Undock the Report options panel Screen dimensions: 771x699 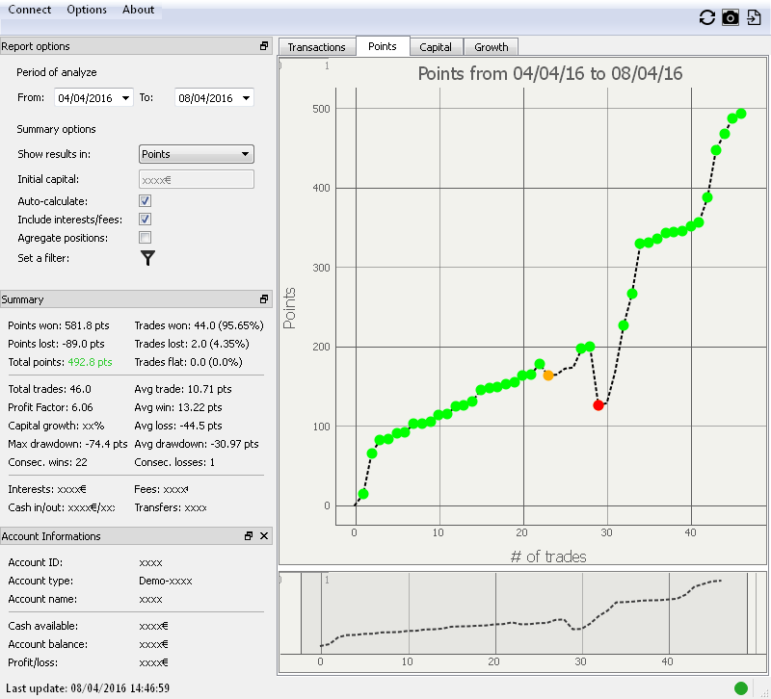click(264, 46)
